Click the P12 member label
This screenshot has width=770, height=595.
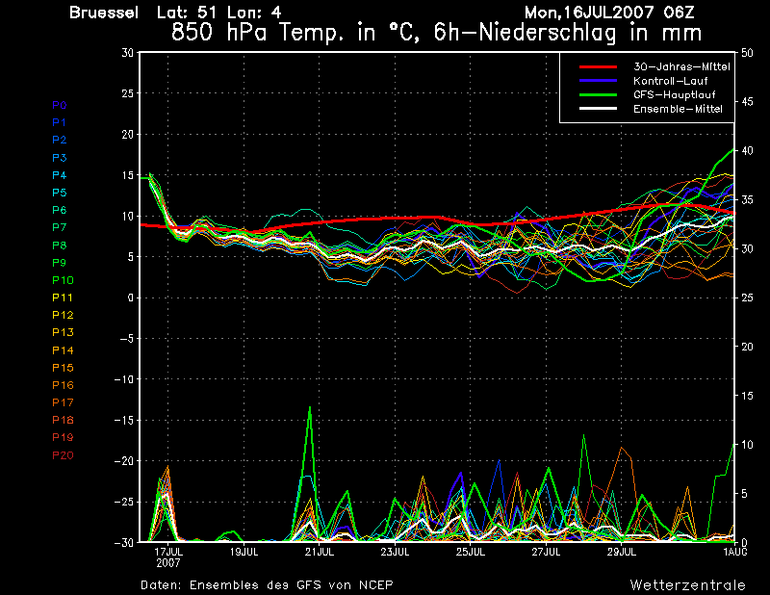pyautogui.click(x=63, y=315)
